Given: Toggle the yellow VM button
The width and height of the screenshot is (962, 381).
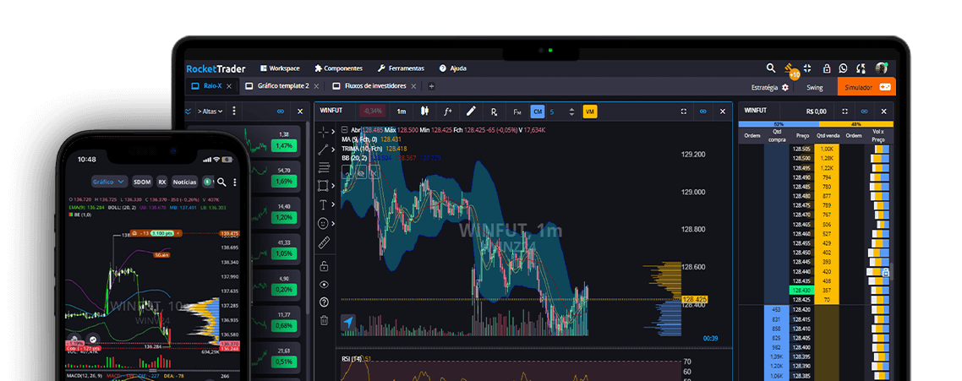Looking at the screenshot, I should pyautogui.click(x=589, y=112).
